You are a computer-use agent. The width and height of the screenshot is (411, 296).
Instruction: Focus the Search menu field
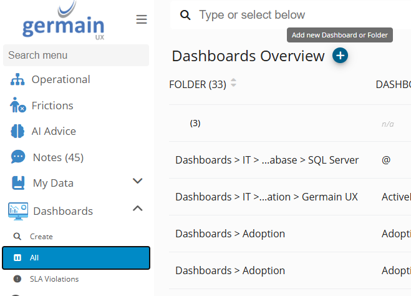75,55
